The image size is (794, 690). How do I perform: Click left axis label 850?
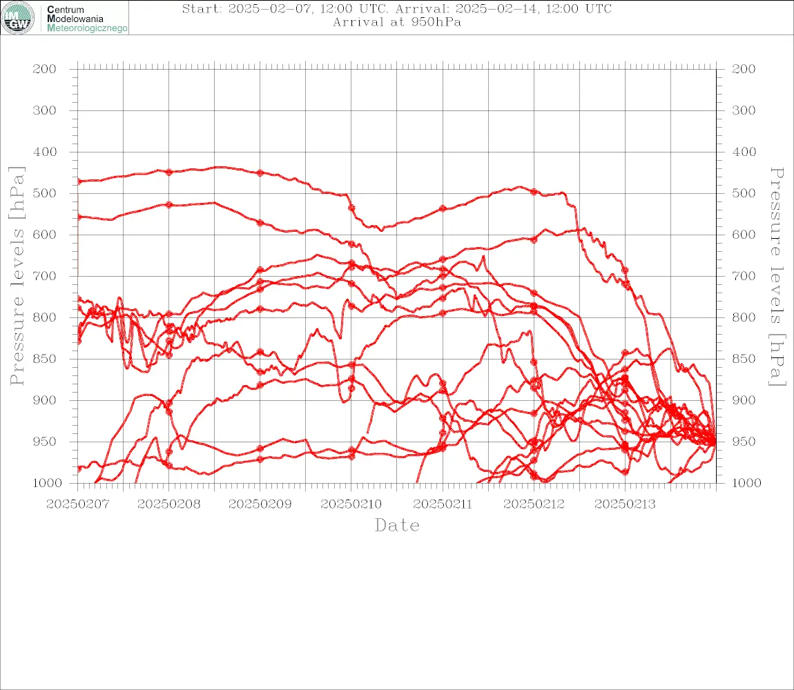click(x=45, y=359)
